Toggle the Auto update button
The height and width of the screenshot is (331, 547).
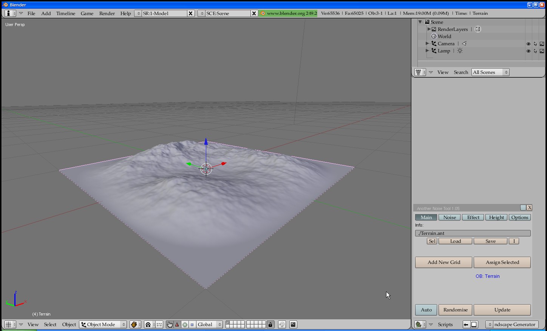click(x=426, y=310)
